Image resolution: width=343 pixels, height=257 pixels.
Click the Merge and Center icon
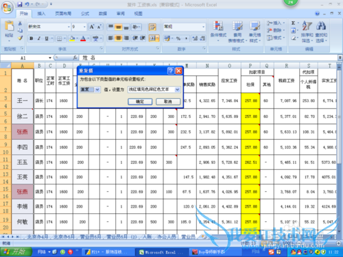pos(152,38)
